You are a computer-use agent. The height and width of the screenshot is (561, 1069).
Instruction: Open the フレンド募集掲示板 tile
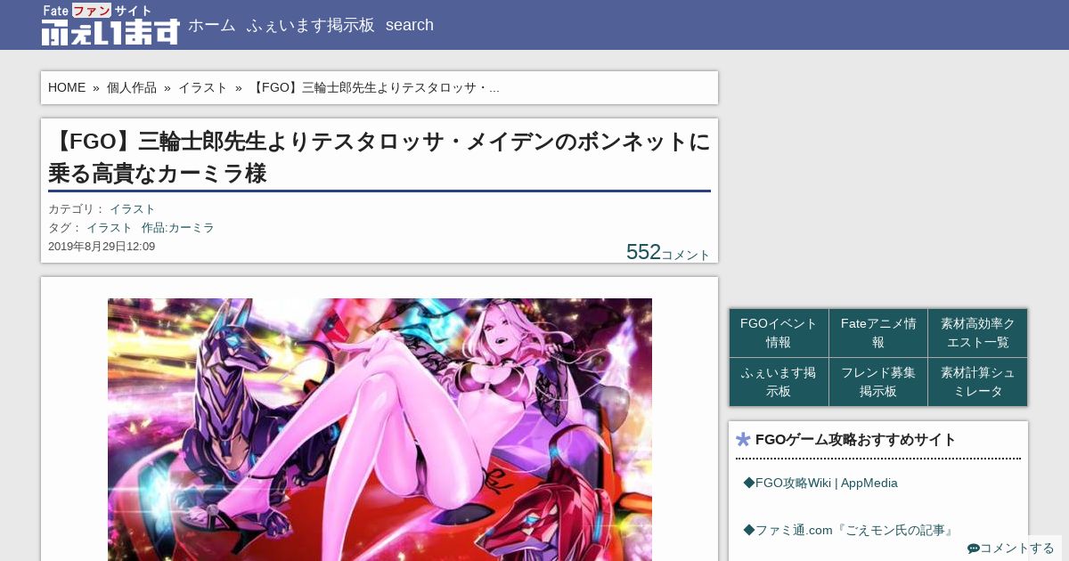pos(878,382)
